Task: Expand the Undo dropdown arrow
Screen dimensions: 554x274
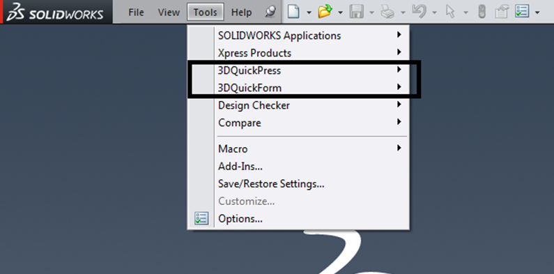Action: 434,13
